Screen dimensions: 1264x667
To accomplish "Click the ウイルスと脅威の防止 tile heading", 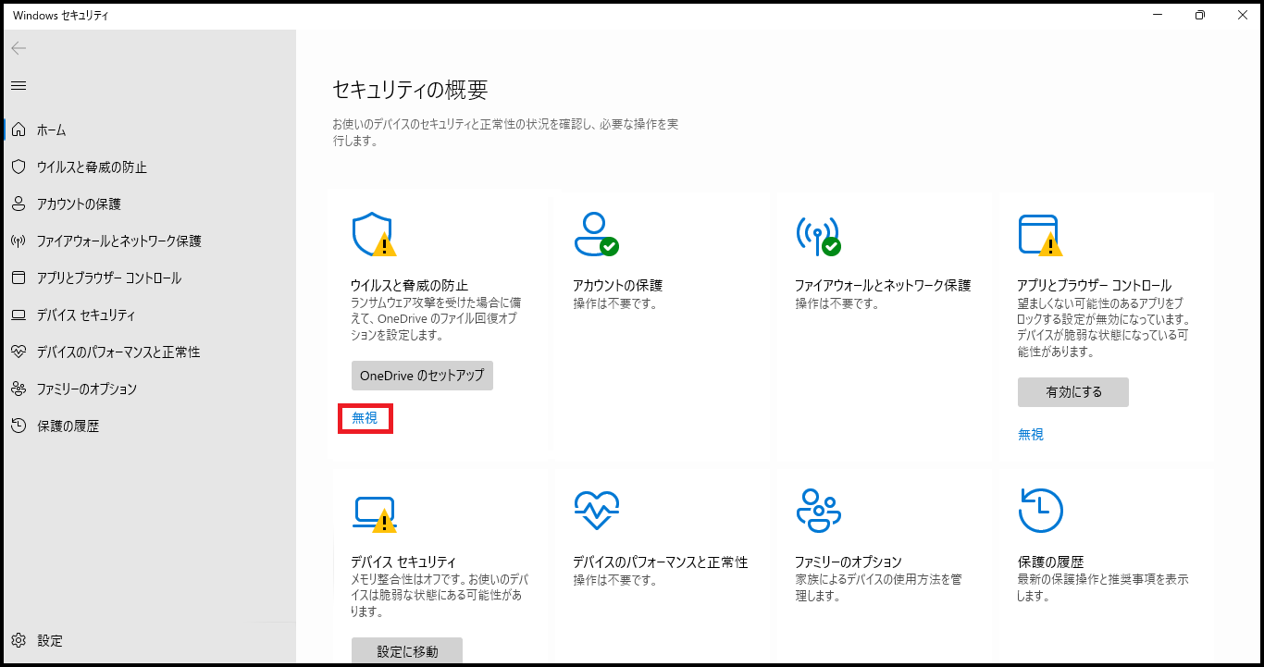I will click(x=409, y=286).
